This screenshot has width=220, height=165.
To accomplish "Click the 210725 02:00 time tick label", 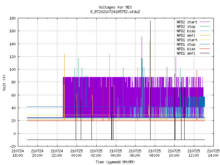I will point(96,153).
